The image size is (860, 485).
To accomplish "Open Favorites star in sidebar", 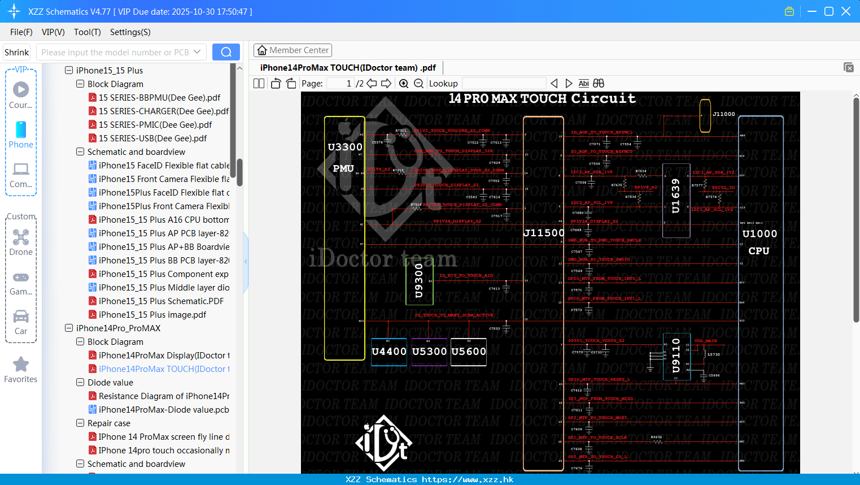I will pyautogui.click(x=21, y=370).
